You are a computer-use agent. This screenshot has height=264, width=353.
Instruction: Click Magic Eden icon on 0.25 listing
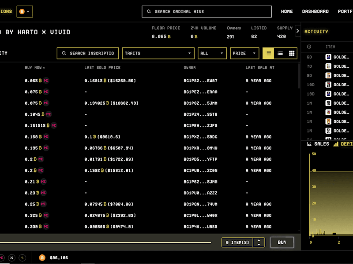tap(43, 204)
